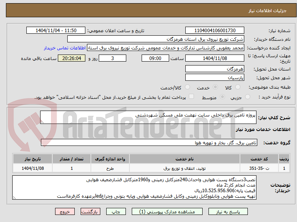Toggle the اسناد خزانه اسلامی payment checkbox

192,96
